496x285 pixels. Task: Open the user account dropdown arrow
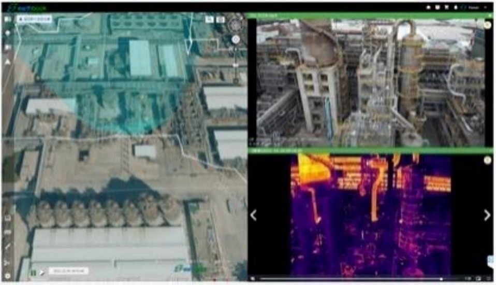[486, 7]
